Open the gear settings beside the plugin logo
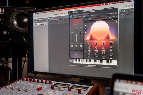Viewport: 143px width, 95px height. click(116, 16)
